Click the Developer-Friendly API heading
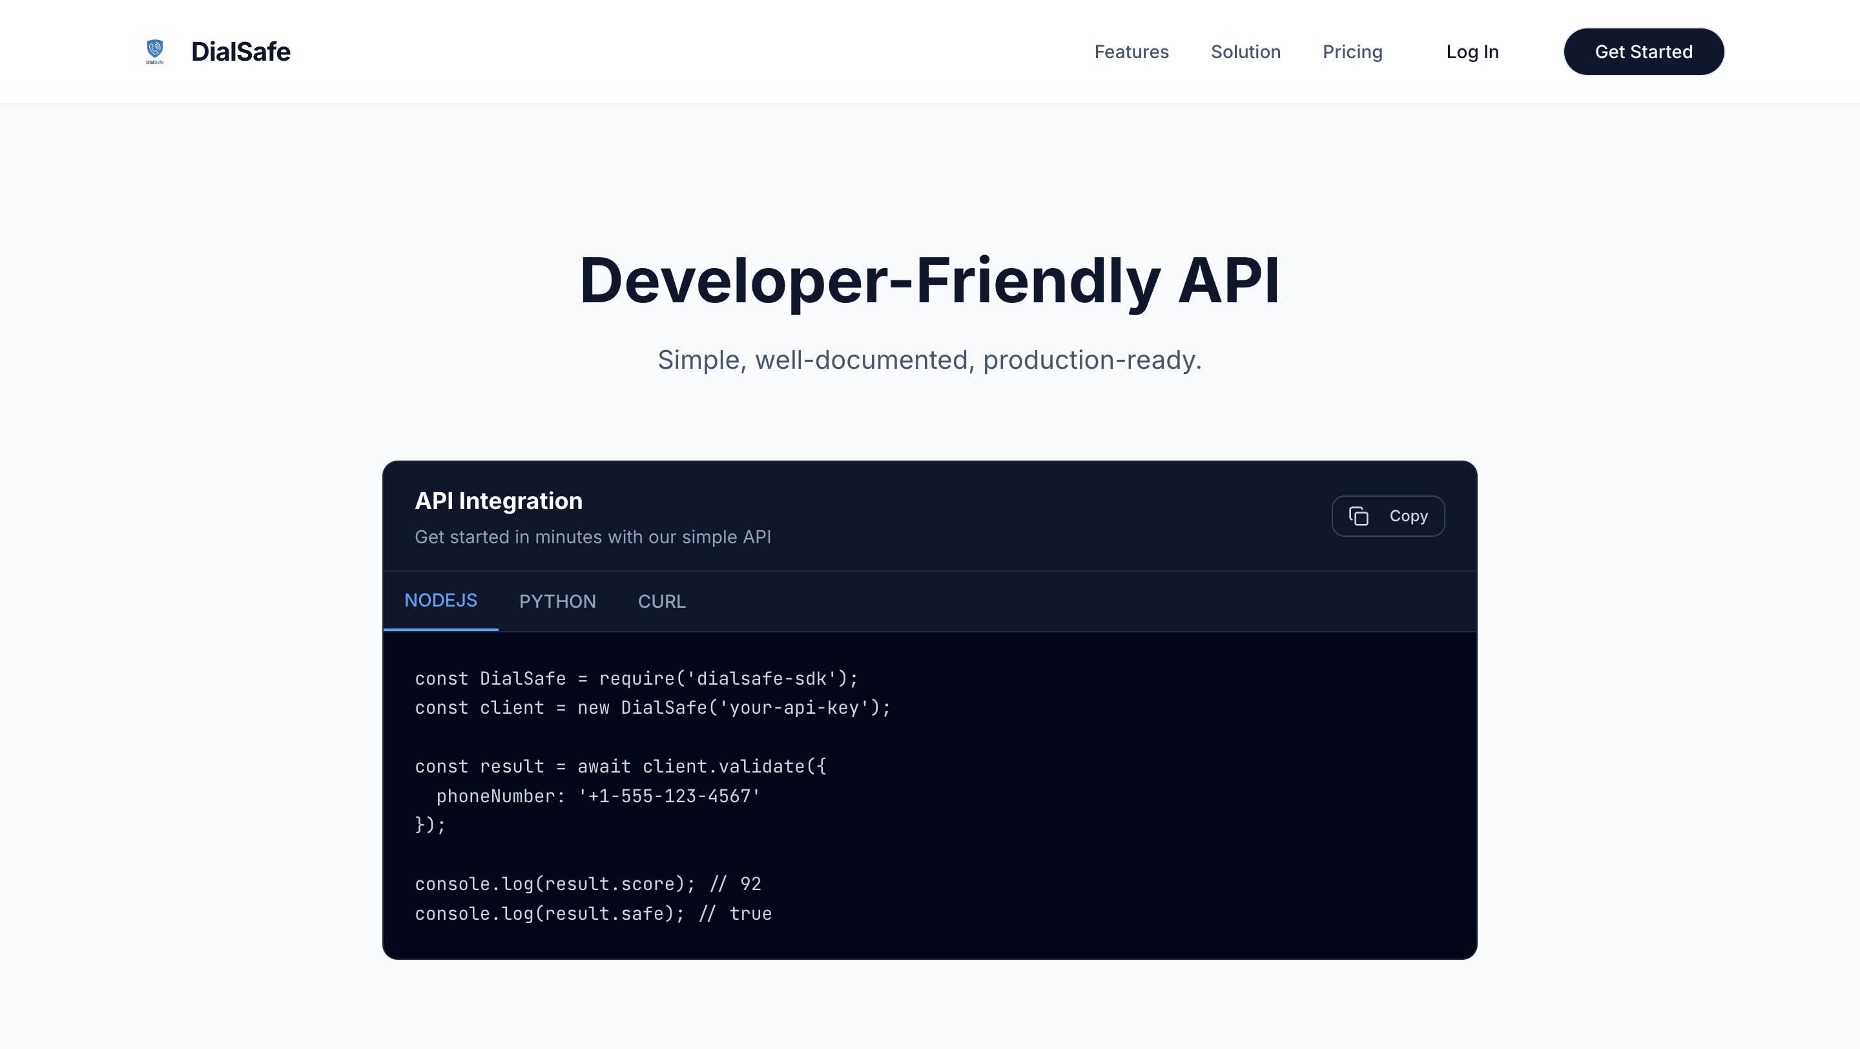1860x1049 pixels. 929,281
